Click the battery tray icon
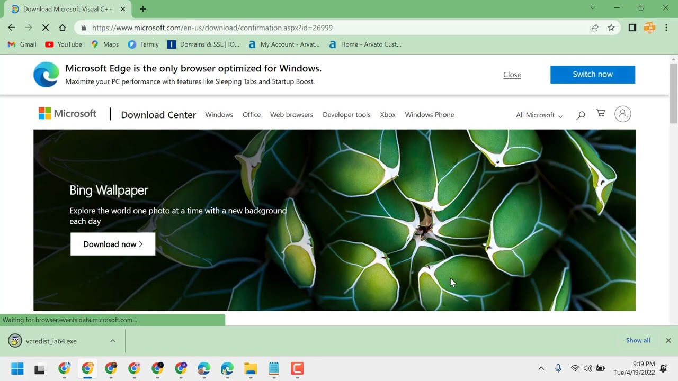This screenshot has height=381, width=678. pyautogui.click(x=601, y=368)
